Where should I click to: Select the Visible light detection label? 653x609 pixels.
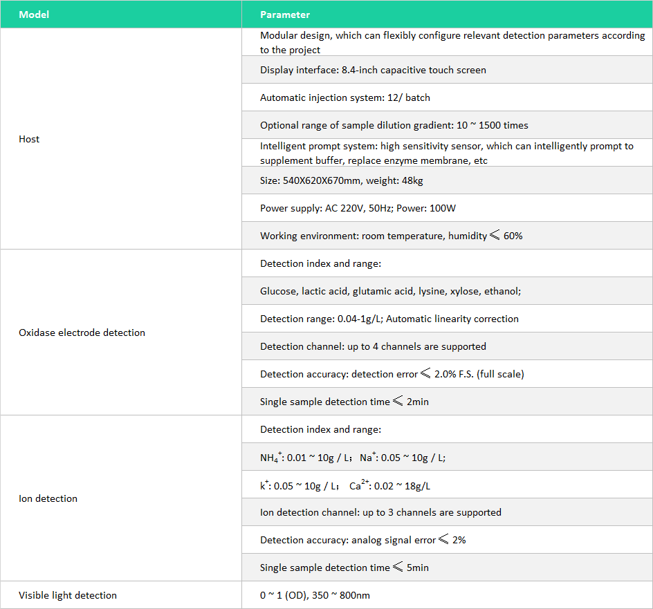68,595
